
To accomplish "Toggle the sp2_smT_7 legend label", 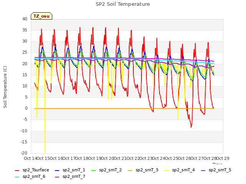I will point(74,177).
